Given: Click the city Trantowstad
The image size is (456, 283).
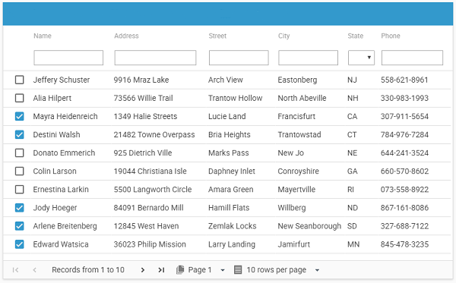Looking at the screenshot, I should [299, 135].
